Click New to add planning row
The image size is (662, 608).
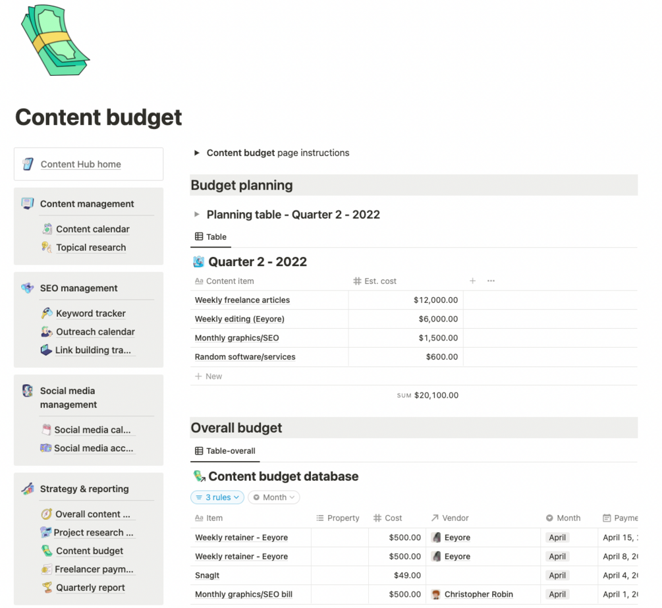[209, 377]
